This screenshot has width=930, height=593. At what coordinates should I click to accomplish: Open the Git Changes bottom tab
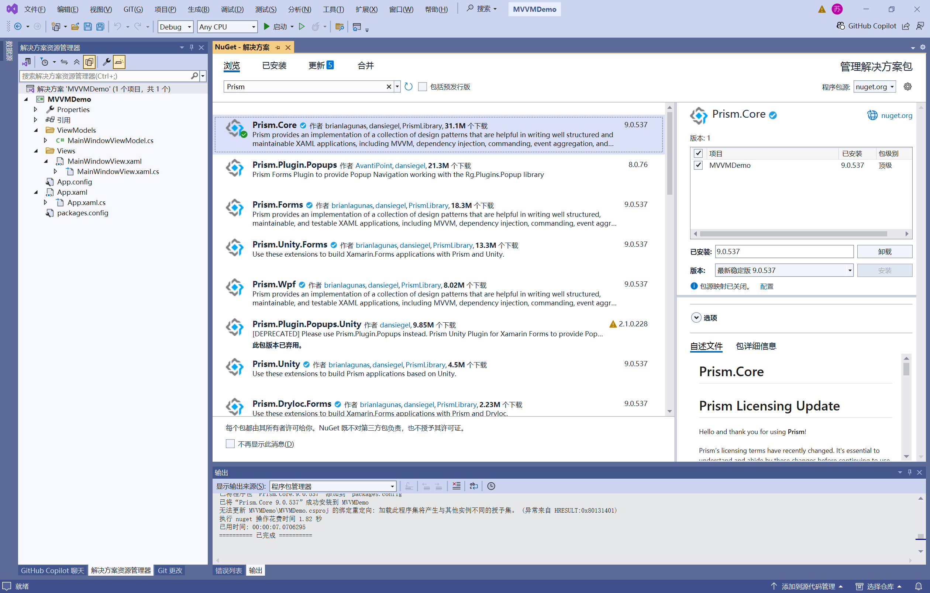click(170, 570)
